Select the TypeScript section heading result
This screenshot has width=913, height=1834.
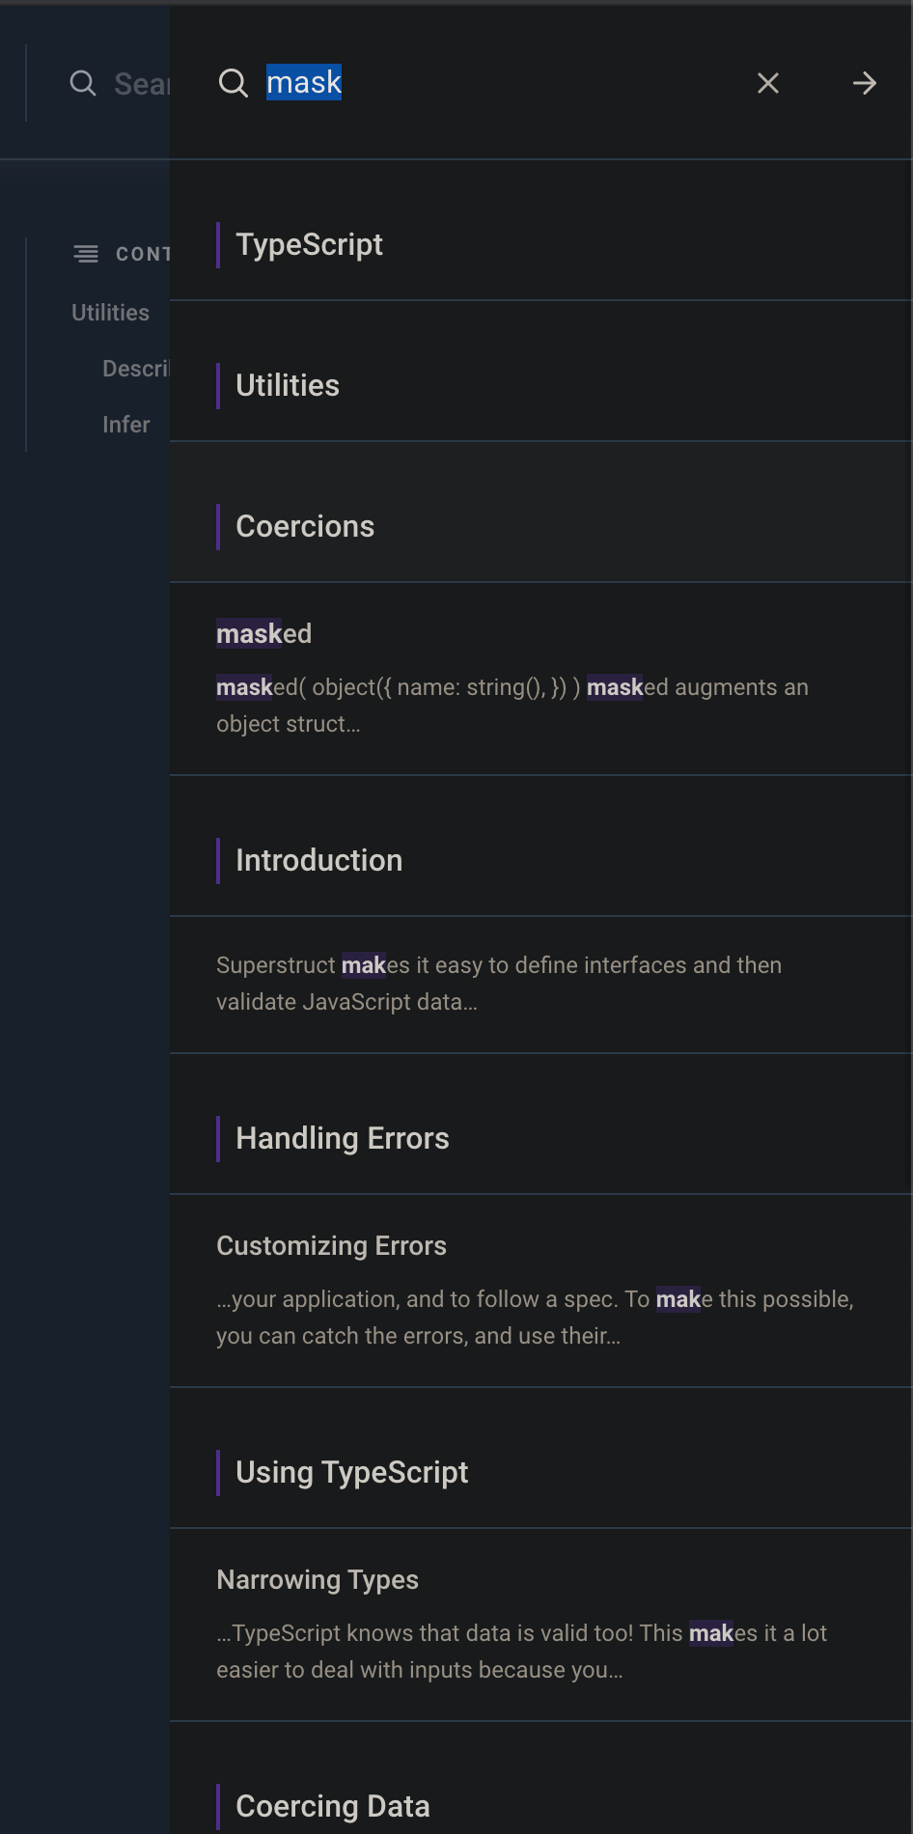(310, 245)
